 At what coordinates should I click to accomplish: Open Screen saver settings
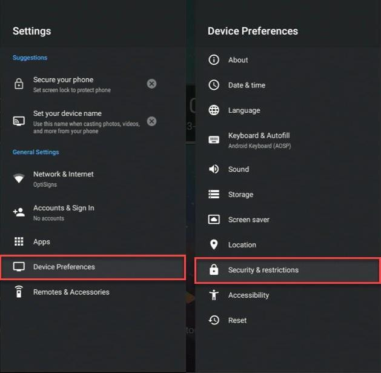tap(248, 220)
